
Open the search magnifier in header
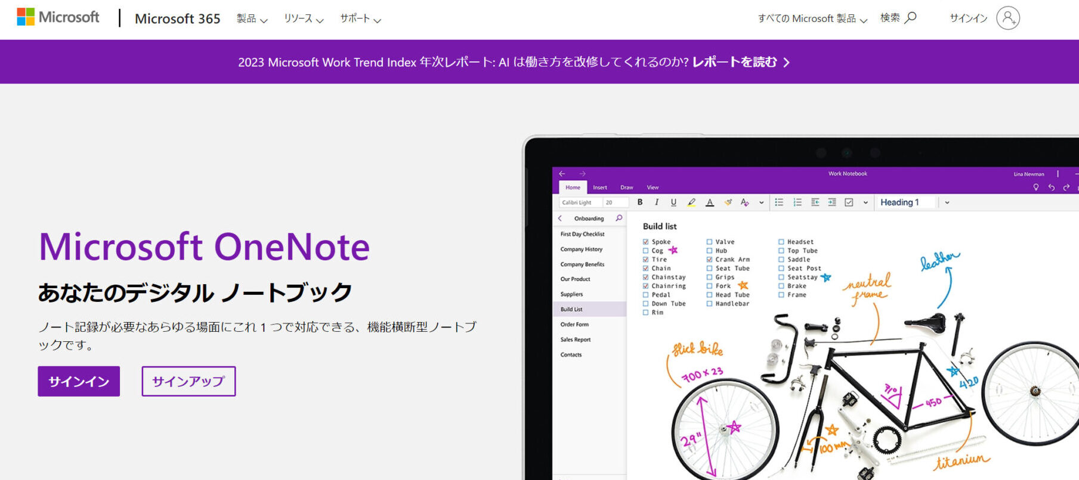[x=910, y=18]
